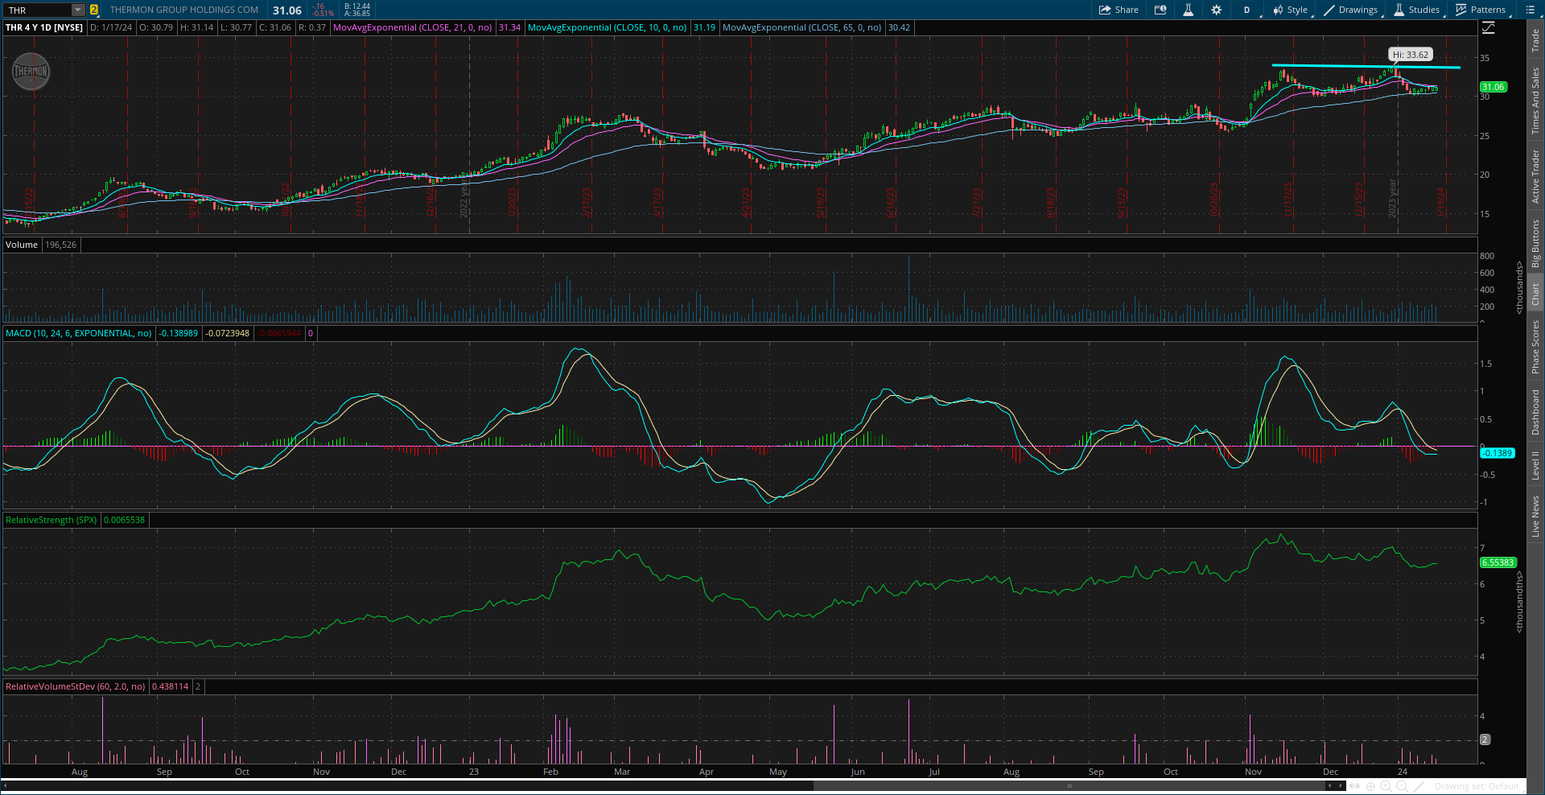Click the MovAvgExponential 21 study label

(x=412, y=27)
